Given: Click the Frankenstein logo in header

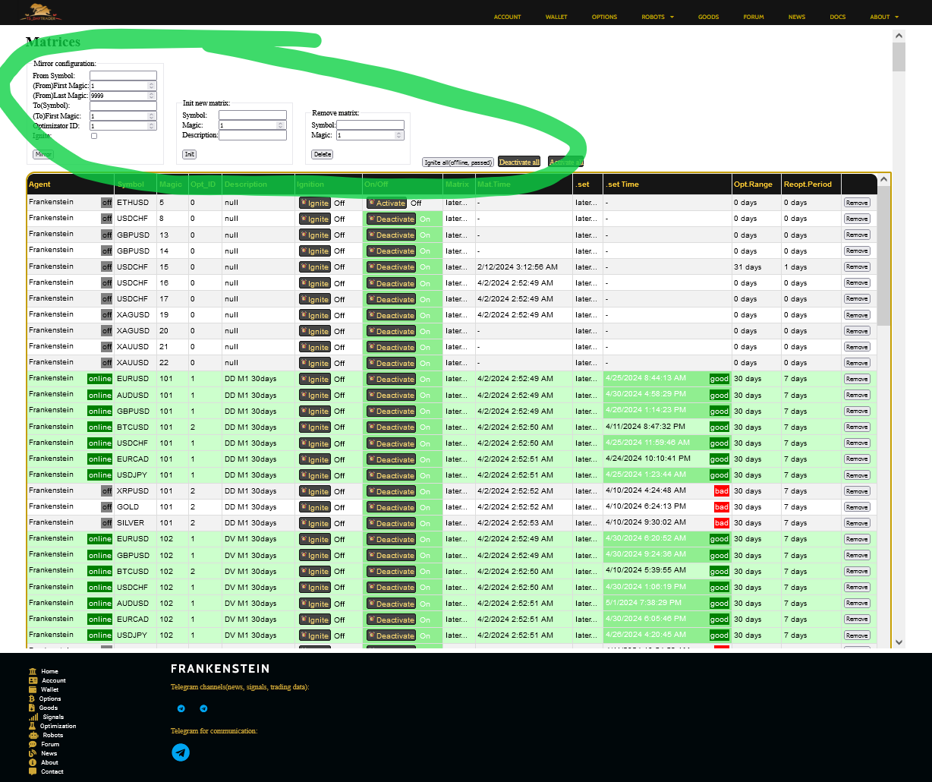Looking at the screenshot, I should coord(41,12).
